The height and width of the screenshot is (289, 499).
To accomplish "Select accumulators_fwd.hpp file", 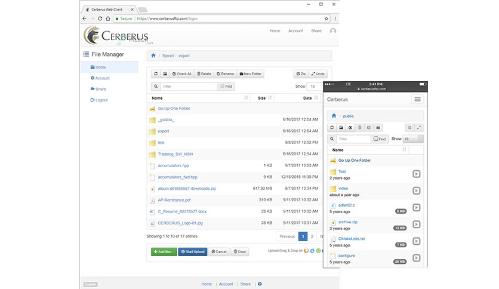I will click(x=178, y=177).
